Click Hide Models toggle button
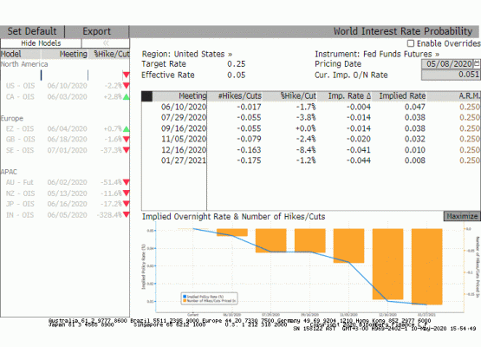 click(41, 43)
